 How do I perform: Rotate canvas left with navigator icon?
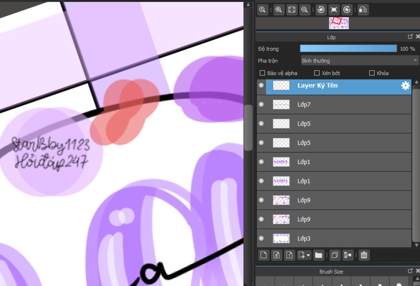321,10
